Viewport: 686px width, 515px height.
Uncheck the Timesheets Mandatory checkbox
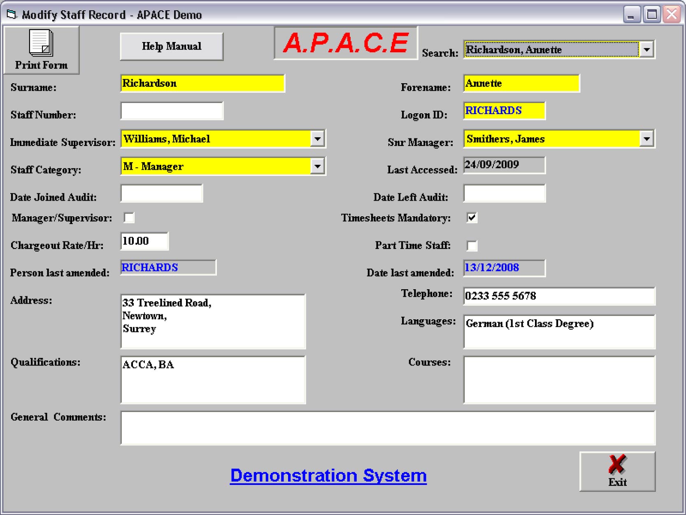[472, 218]
